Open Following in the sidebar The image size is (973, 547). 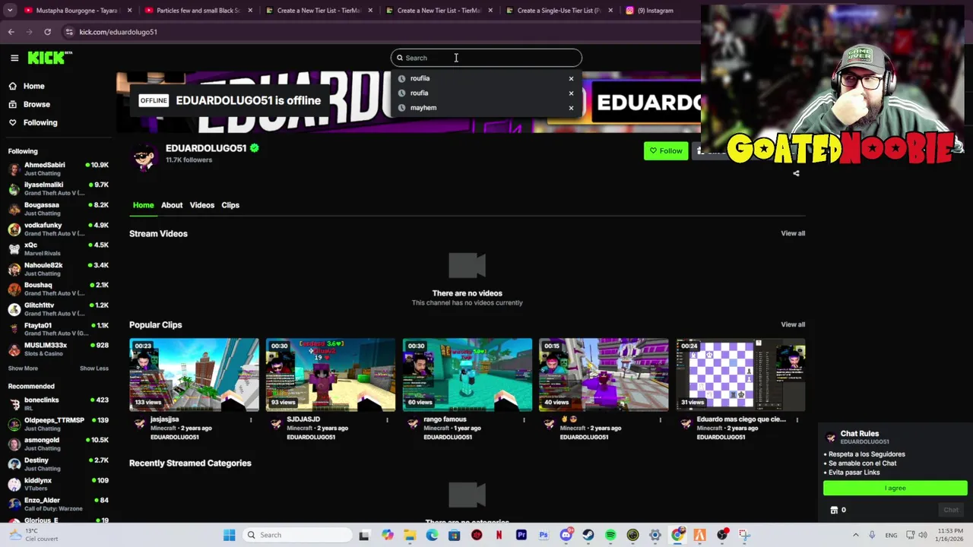33,122
